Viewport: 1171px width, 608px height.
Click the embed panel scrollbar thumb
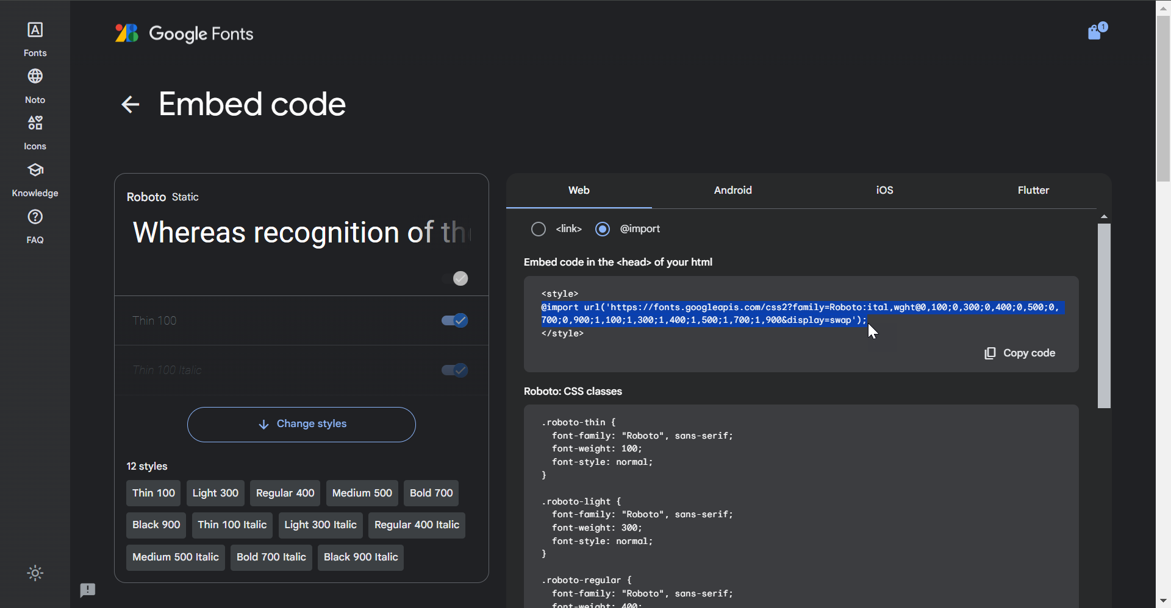pyautogui.click(x=1104, y=316)
